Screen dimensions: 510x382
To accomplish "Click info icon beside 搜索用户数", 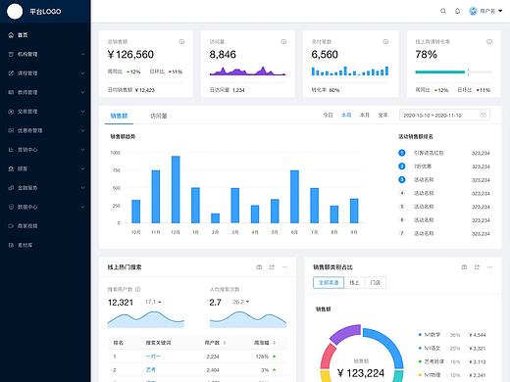I will (138, 289).
